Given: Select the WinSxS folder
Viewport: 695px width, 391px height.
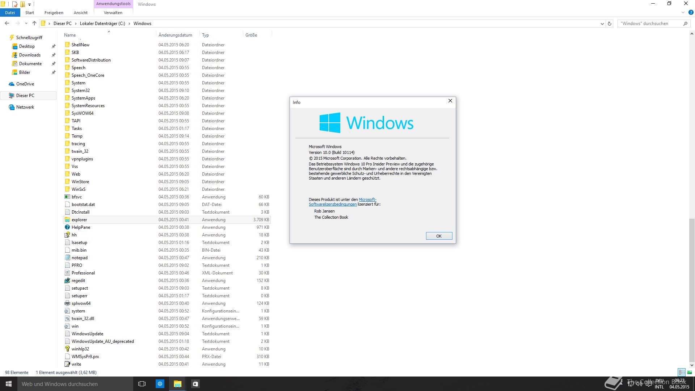Looking at the screenshot, I should [78, 189].
